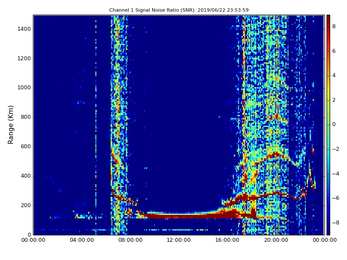Click the 'Range (Km)' y-axis label

tap(10, 125)
